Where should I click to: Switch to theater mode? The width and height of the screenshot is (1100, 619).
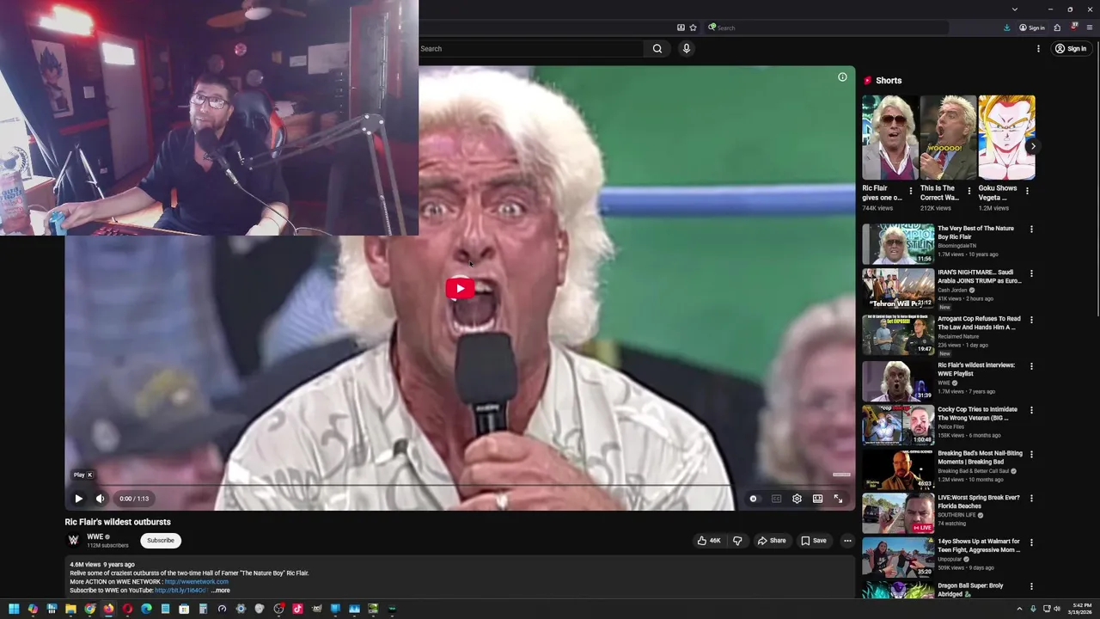(x=817, y=499)
